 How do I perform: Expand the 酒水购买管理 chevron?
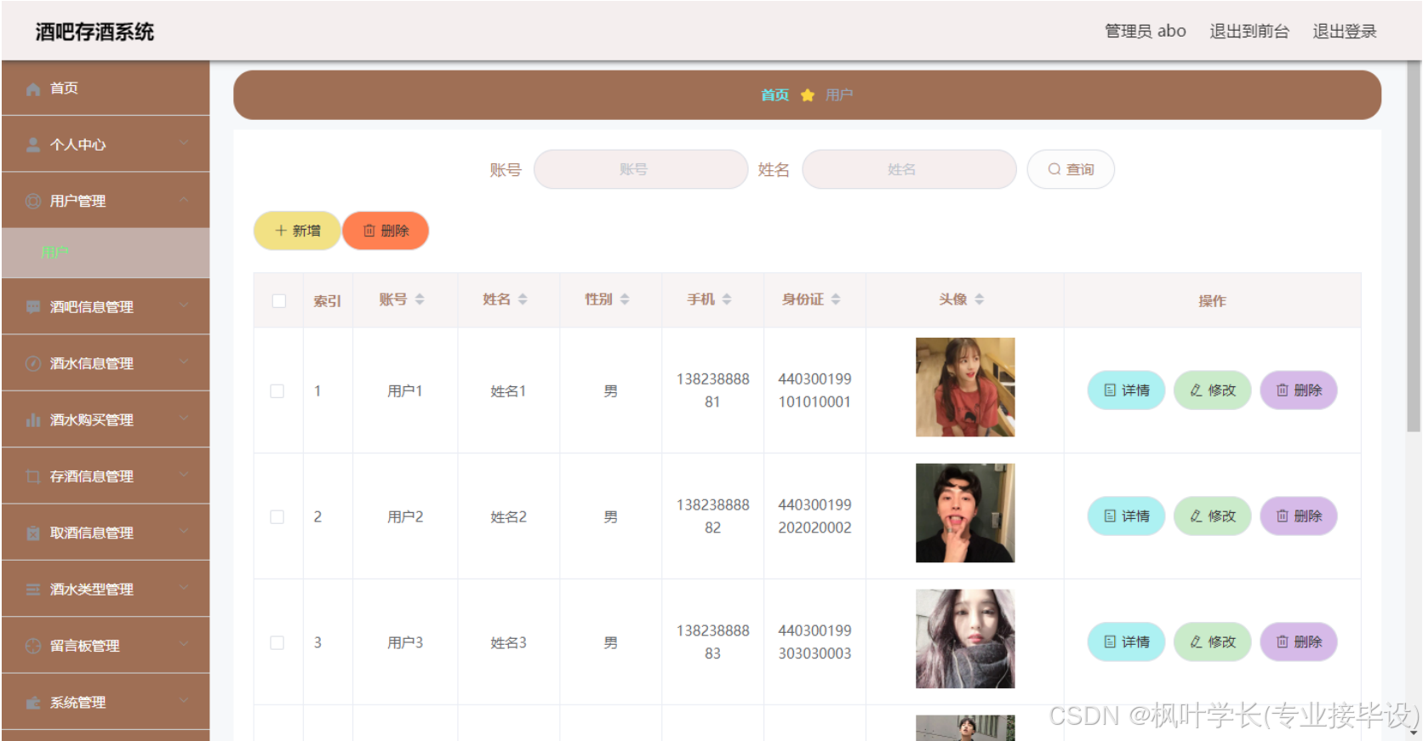point(184,419)
